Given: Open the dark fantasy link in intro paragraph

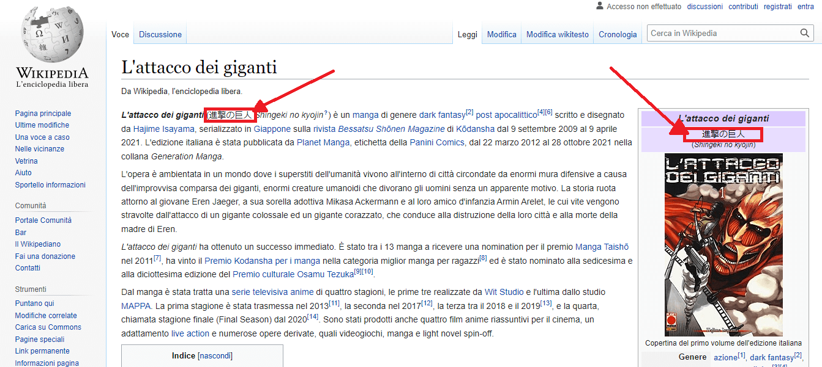Looking at the screenshot, I should pos(442,115).
